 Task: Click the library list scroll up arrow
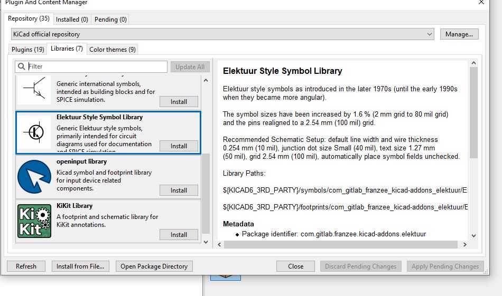206,80
